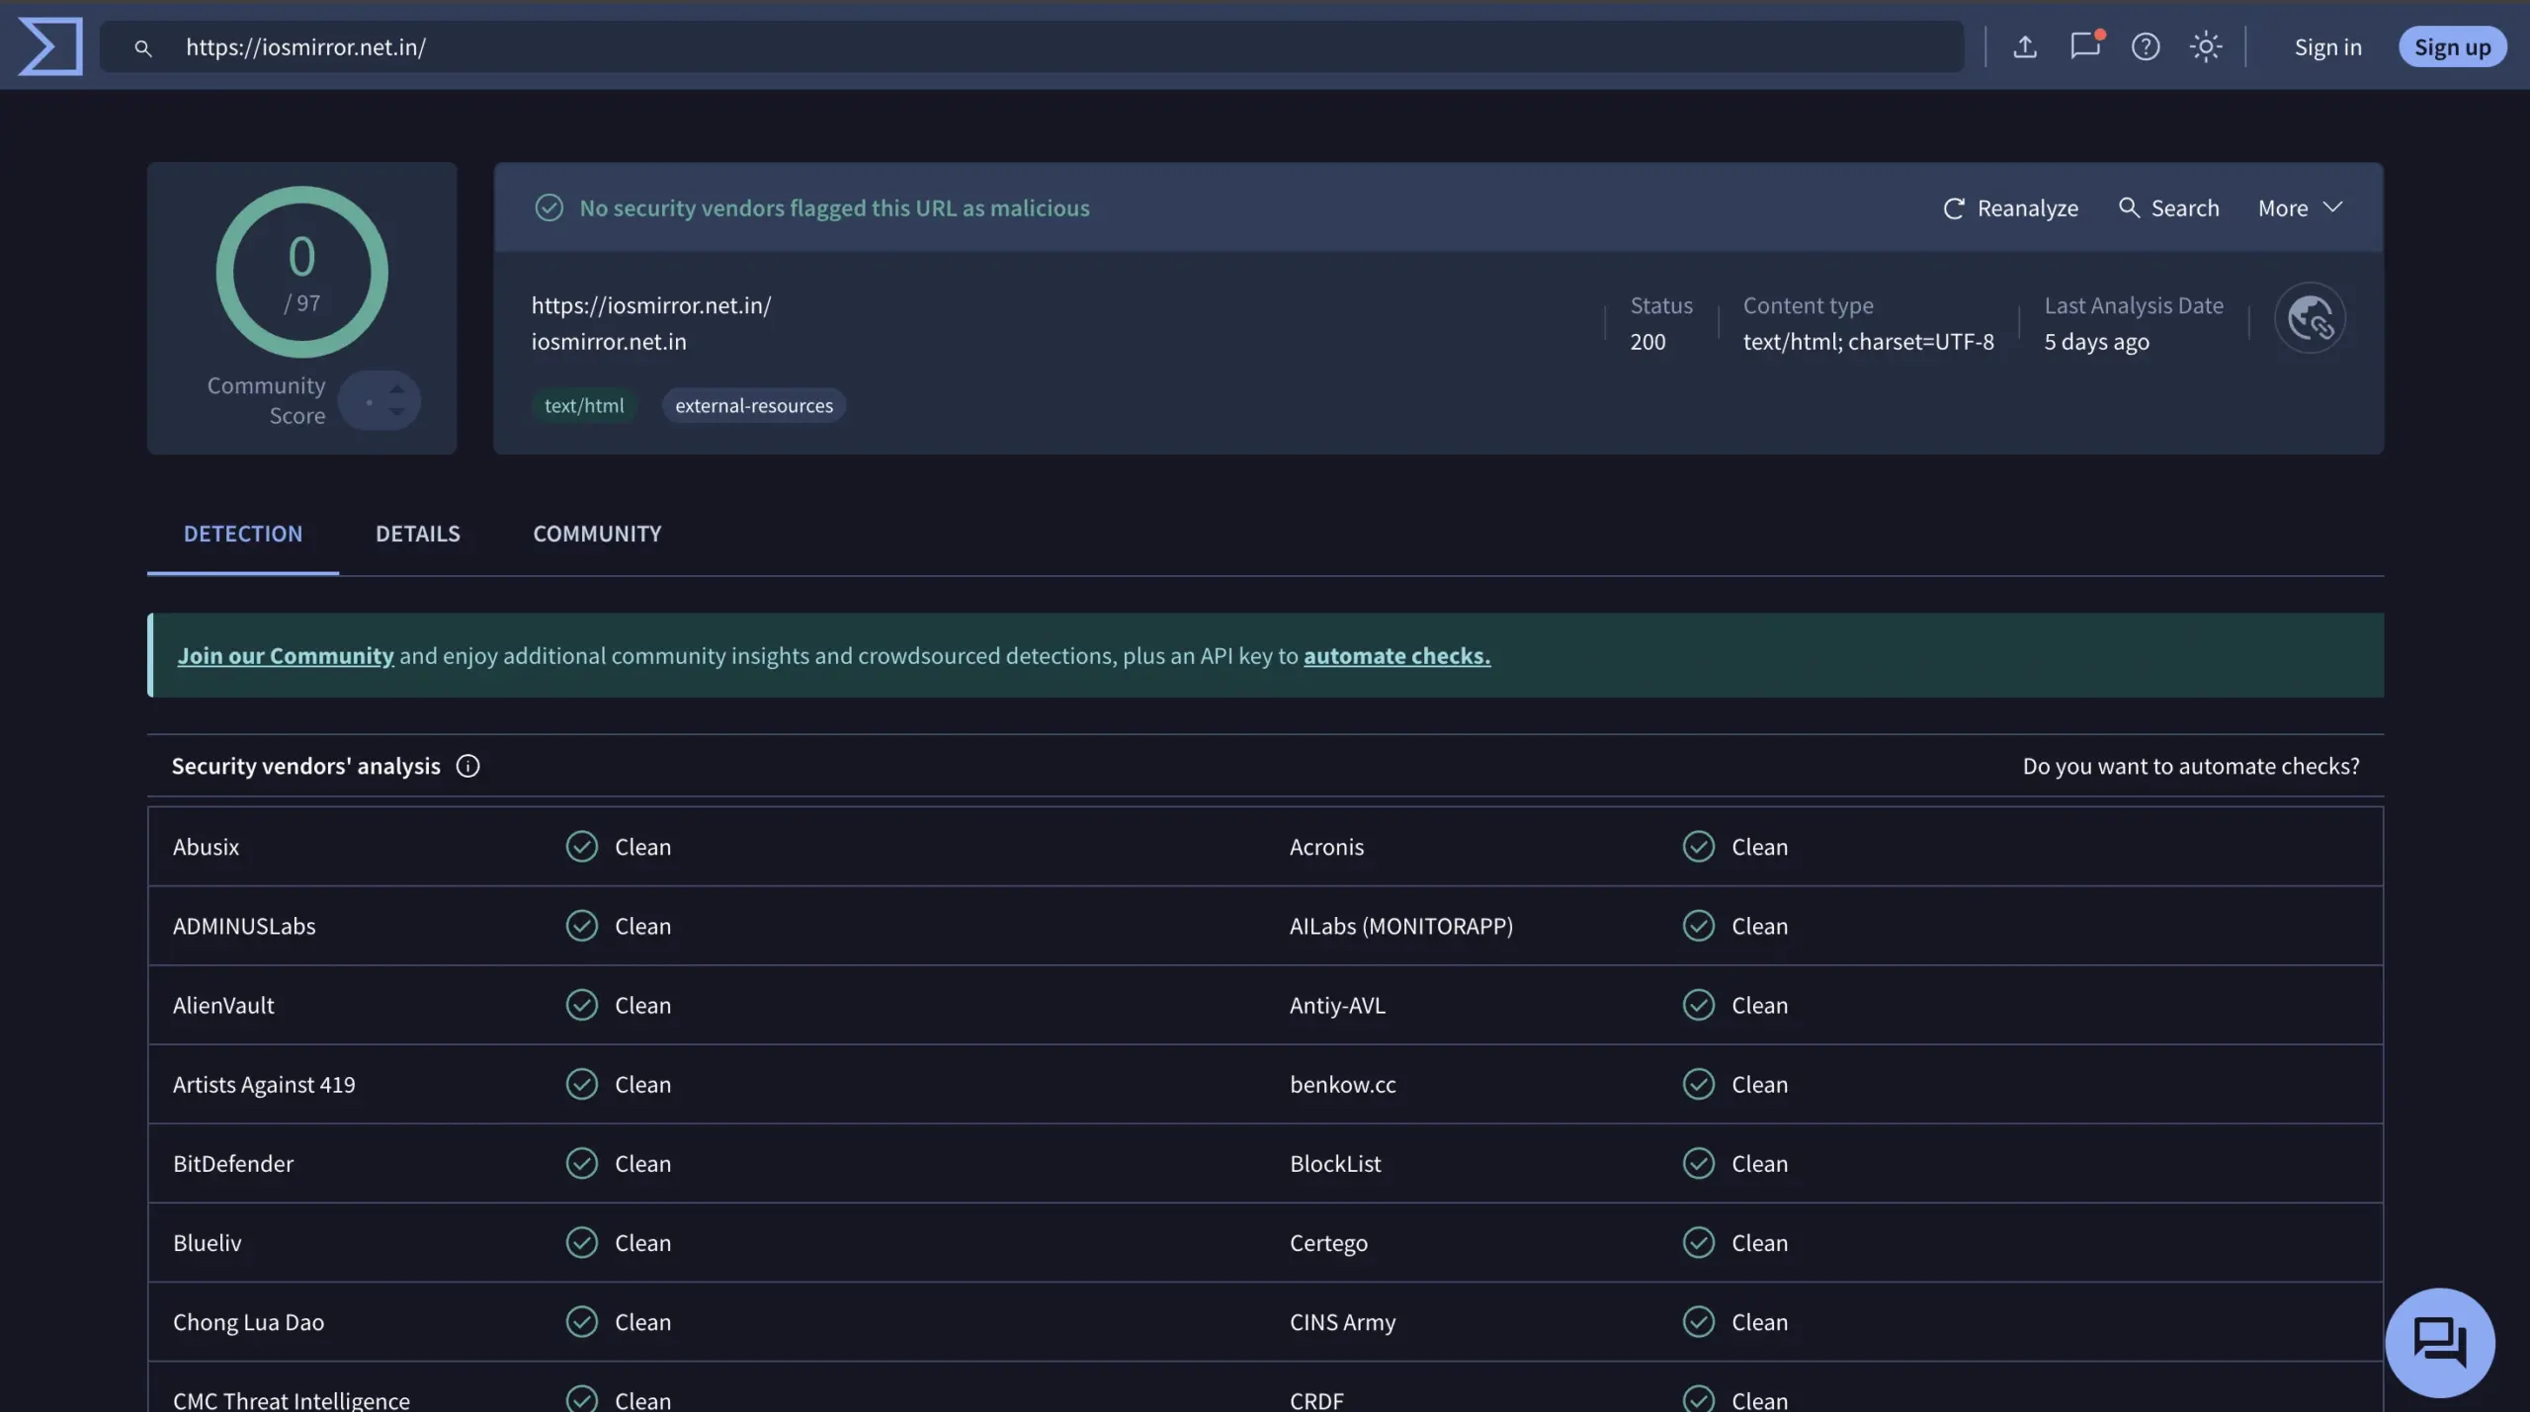
Task: Click the CMC Threat Intelligence vendor name
Action: pyautogui.click(x=291, y=1400)
